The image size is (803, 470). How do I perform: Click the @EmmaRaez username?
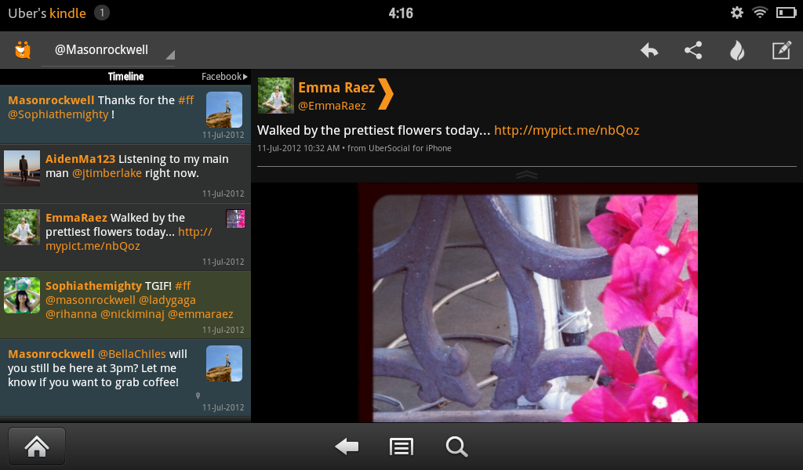[x=332, y=105]
